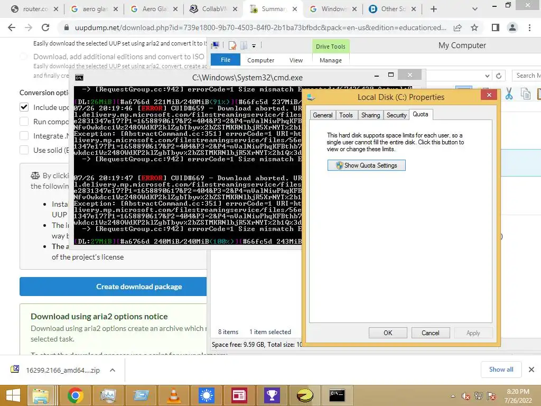This screenshot has height=406, width=541.
Task: Click the Copy icon in Explorer ribbon
Action: point(525,94)
